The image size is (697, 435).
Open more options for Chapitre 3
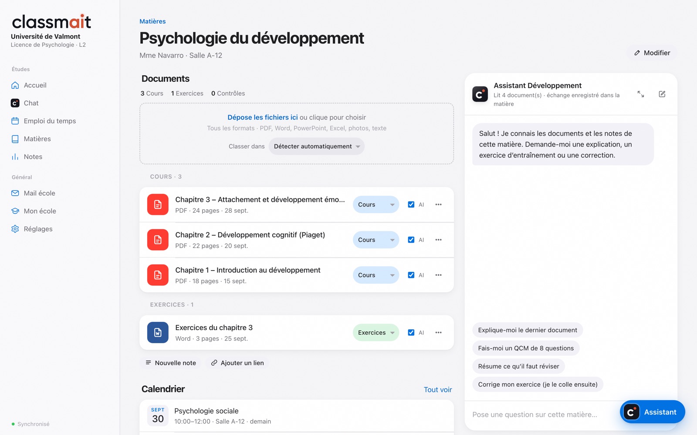click(438, 204)
